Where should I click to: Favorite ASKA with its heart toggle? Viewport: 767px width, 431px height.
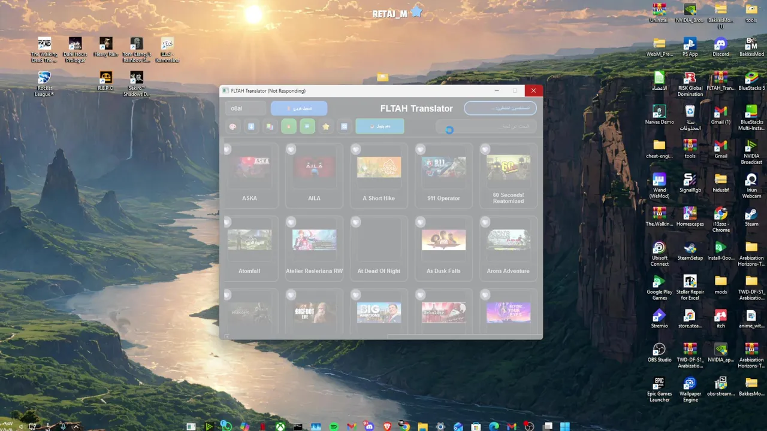(227, 149)
